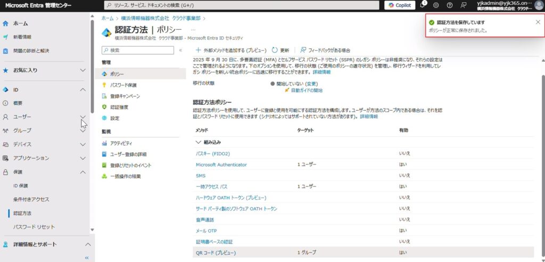Viewport: 545px width, 262px height.
Task: Expand the グループ section
Action: pyautogui.click(x=82, y=130)
